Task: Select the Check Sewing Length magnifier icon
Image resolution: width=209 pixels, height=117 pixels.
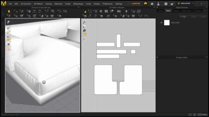Action: point(101,16)
